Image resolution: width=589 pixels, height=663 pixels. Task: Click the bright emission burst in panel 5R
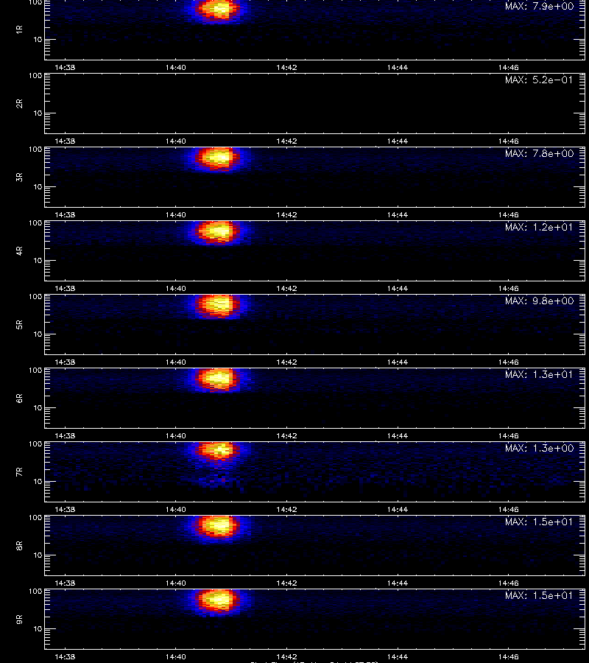point(219,305)
